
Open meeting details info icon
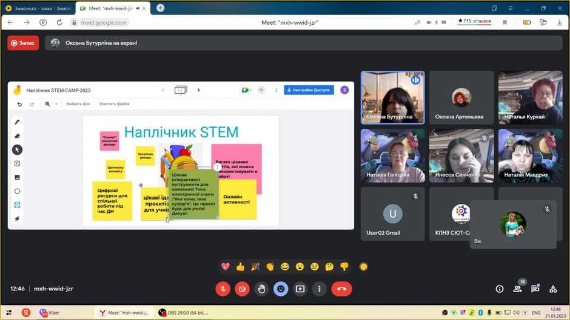pos(500,289)
